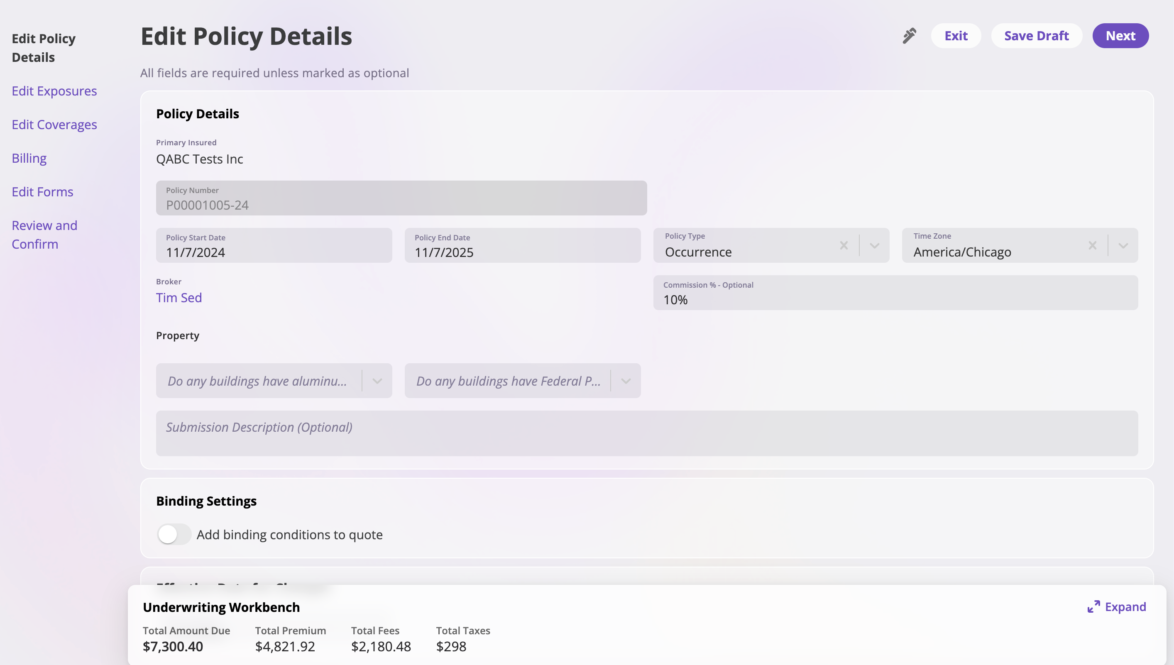Expand the aluminum buildings question dropdown
This screenshot has height=665, width=1174.
pyautogui.click(x=377, y=381)
